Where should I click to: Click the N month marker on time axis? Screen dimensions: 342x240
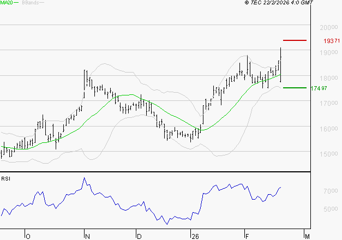click(x=87, y=237)
